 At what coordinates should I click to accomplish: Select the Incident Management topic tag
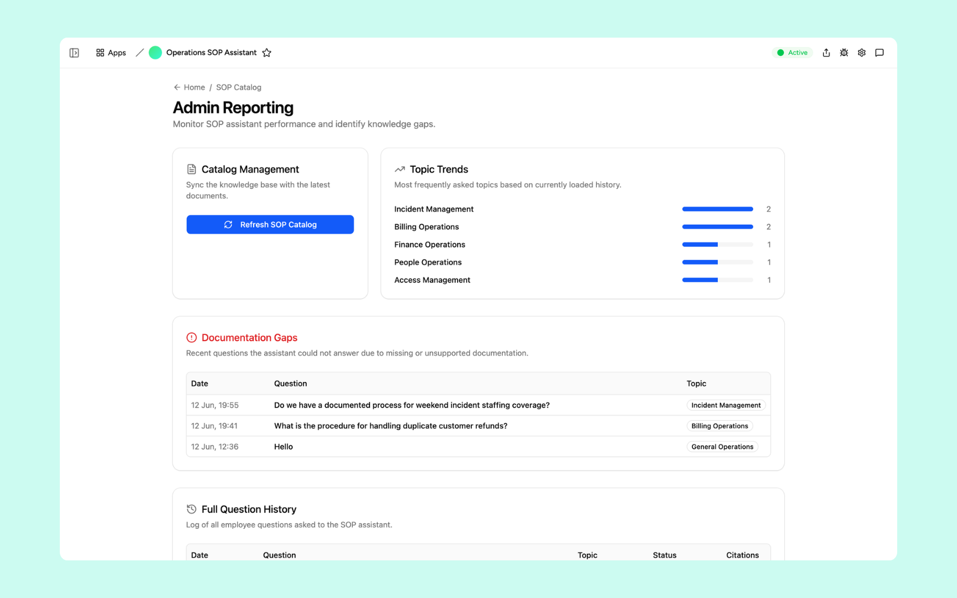pyautogui.click(x=726, y=405)
